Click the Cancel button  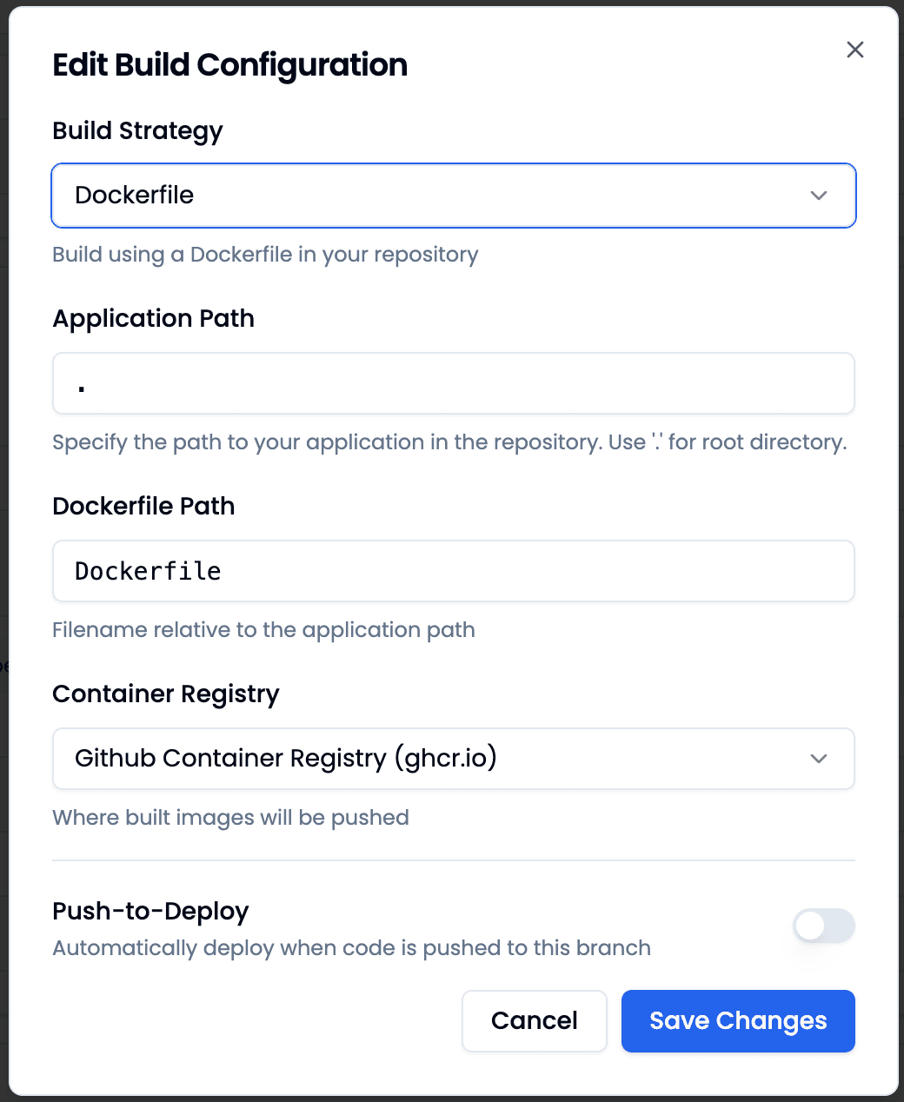[534, 1020]
